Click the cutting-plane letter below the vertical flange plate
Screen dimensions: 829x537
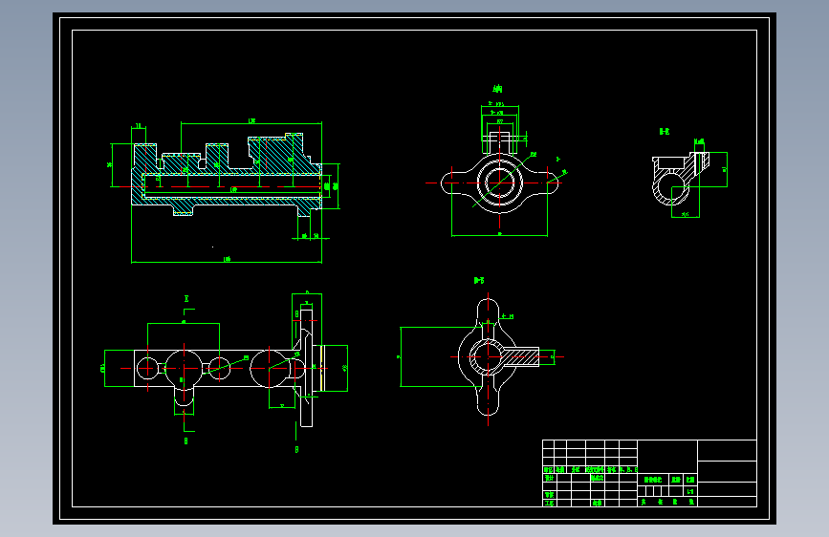(296, 450)
